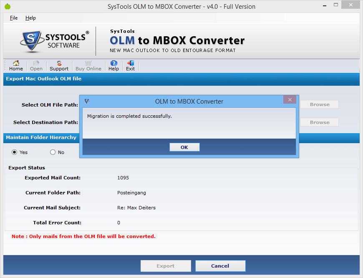Close the main converter window
The height and width of the screenshot is (278, 363).
tap(351, 5)
